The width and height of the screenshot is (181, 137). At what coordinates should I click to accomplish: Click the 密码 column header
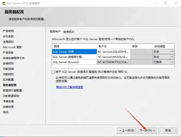tap(141, 46)
